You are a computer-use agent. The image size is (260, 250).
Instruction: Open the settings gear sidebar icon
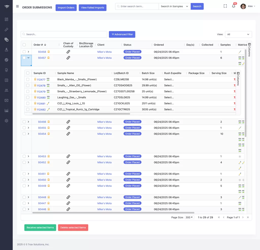click(x=6, y=121)
